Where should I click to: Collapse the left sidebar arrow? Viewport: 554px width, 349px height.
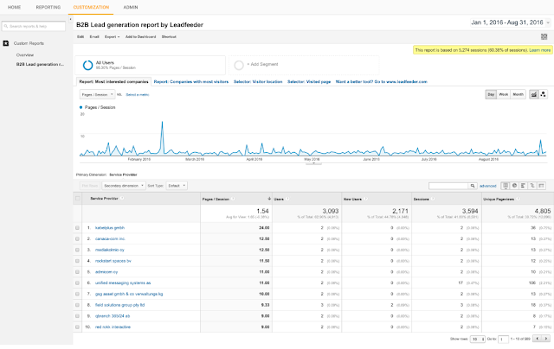pyautogui.click(x=70, y=19)
